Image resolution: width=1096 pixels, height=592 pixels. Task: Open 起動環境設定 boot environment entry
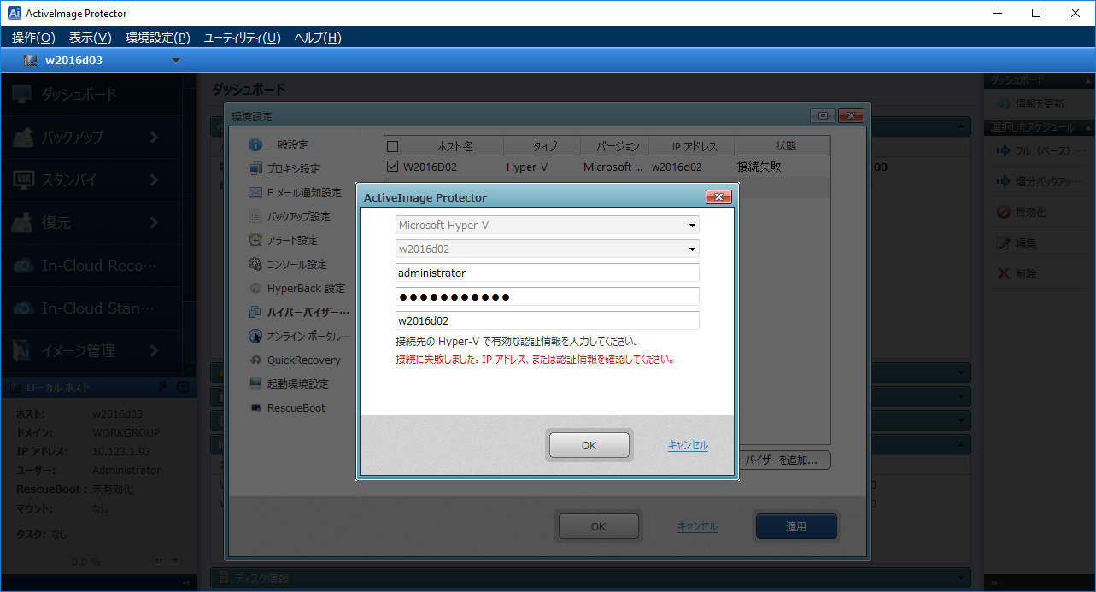tap(289, 384)
